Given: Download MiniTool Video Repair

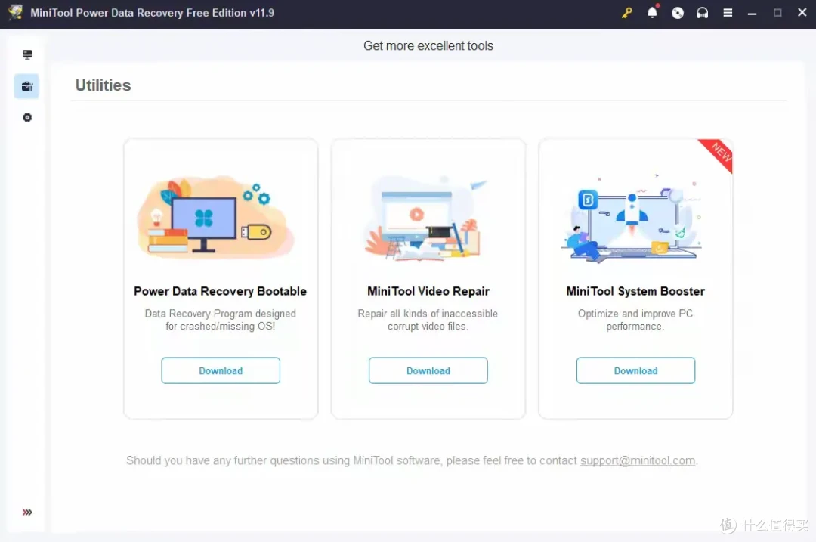Looking at the screenshot, I should coord(428,370).
